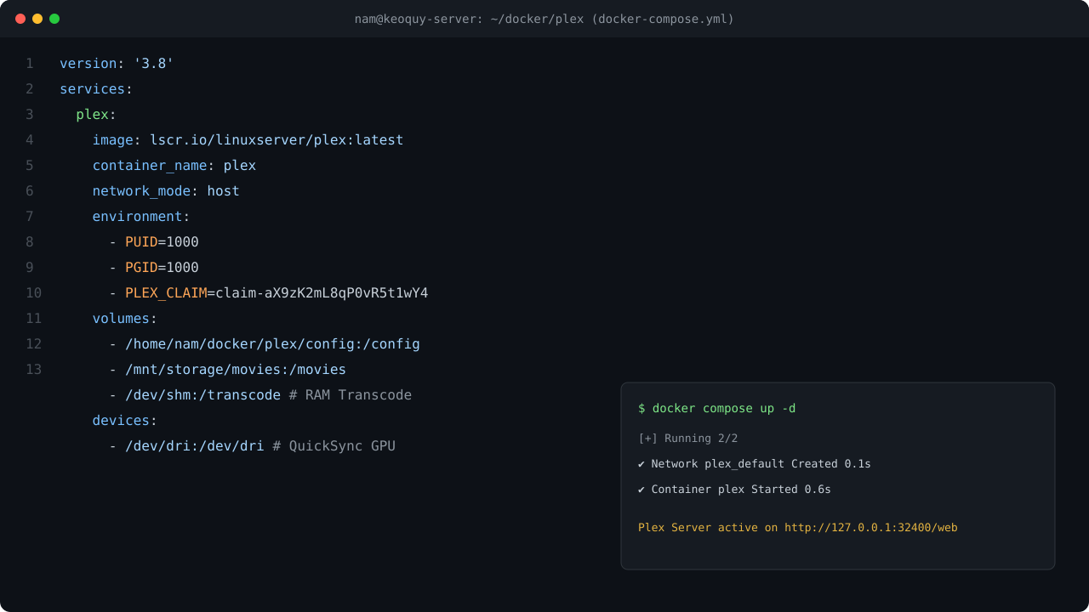Click the 'image' key

click(x=112, y=140)
